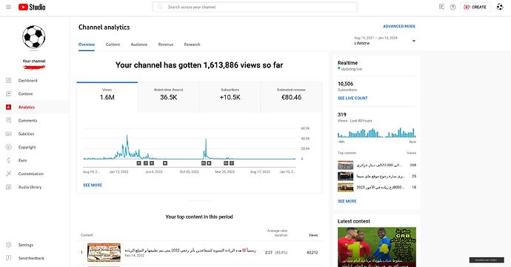The width and height of the screenshot is (511, 267).
Task: Click the CREATE button
Action: click(475, 7)
